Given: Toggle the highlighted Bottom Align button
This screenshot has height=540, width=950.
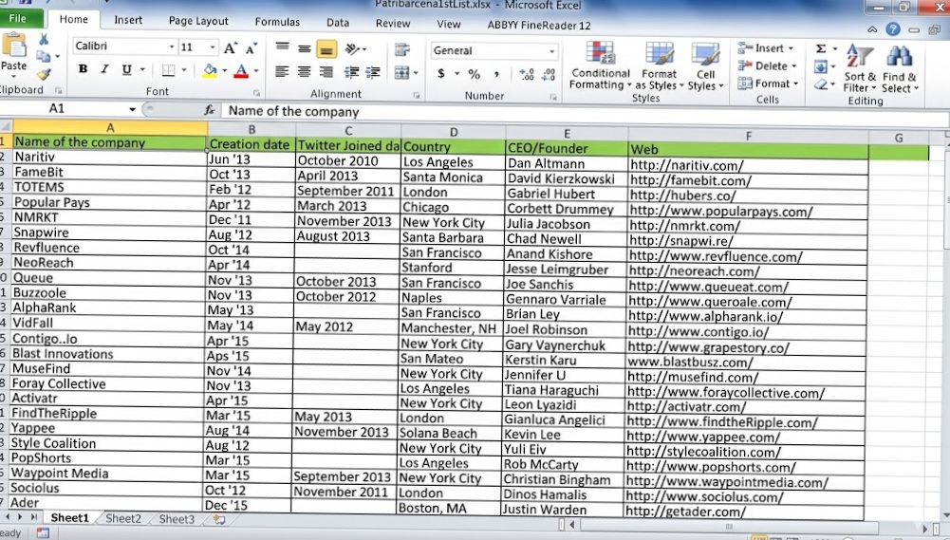Looking at the screenshot, I should click(326, 49).
